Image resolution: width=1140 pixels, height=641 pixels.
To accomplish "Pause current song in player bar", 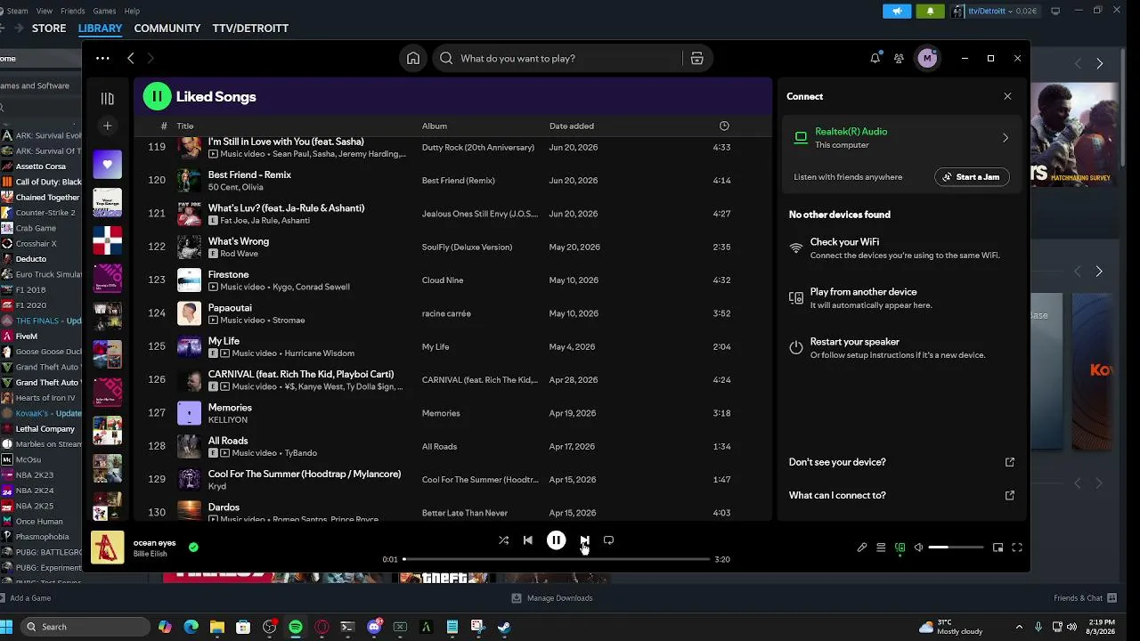I will coord(556,540).
